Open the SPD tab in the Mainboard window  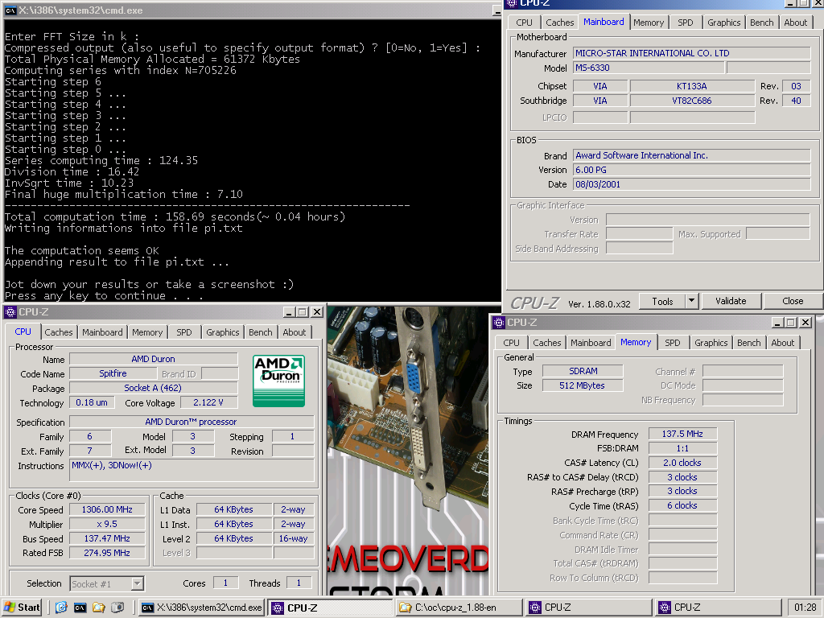tap(686, 23)
